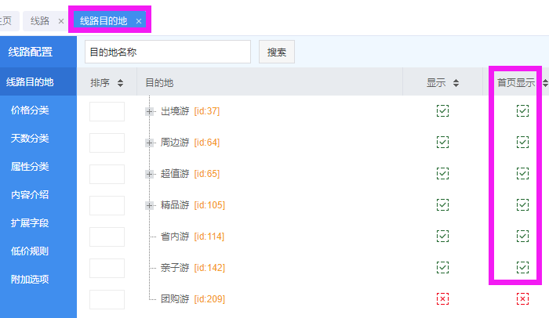Expand the 出境游 tree node
This screenshot has height=318, width=549.
tap(149, 111)
